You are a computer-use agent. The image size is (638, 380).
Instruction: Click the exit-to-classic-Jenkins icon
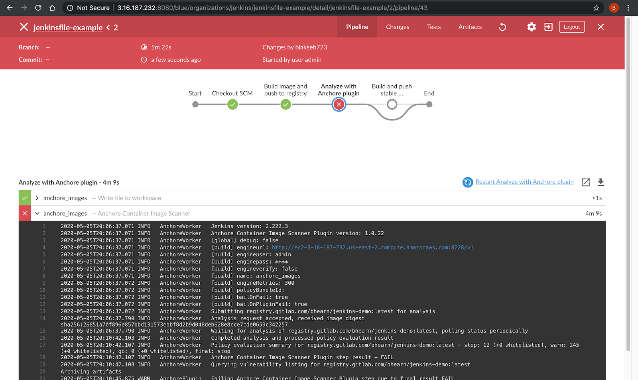tap(548, 27)
